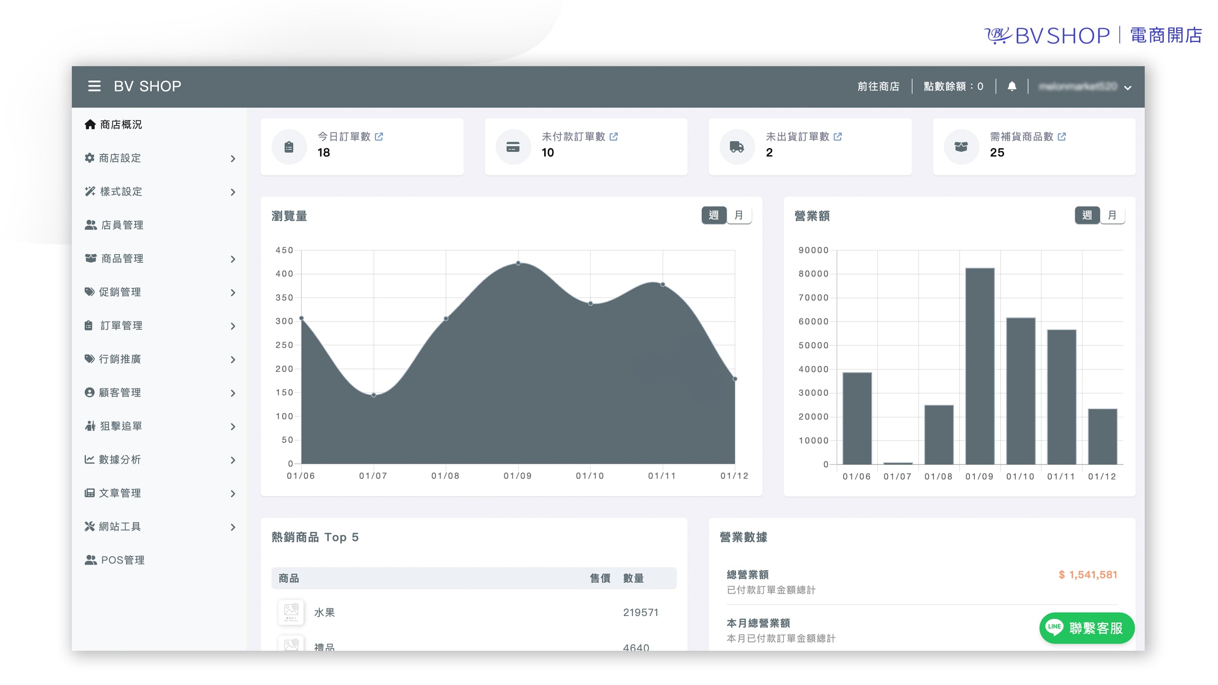Viewport: 1218px width, 685px height.
Task: Switch 營業額 chart to 週 view
Action: click(1087, 215)
